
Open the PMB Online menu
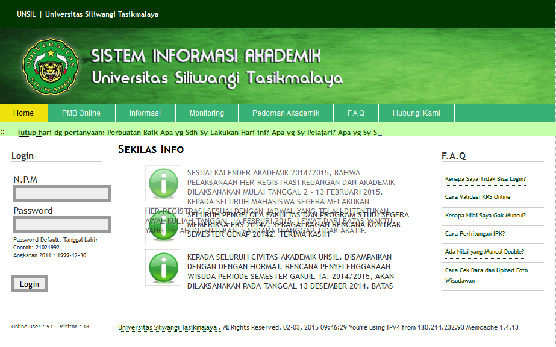pos(81,113)
